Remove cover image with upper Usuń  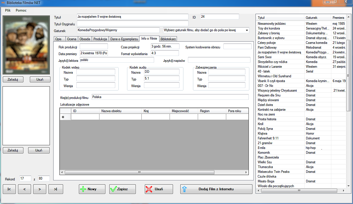click(x=40, y=80)
